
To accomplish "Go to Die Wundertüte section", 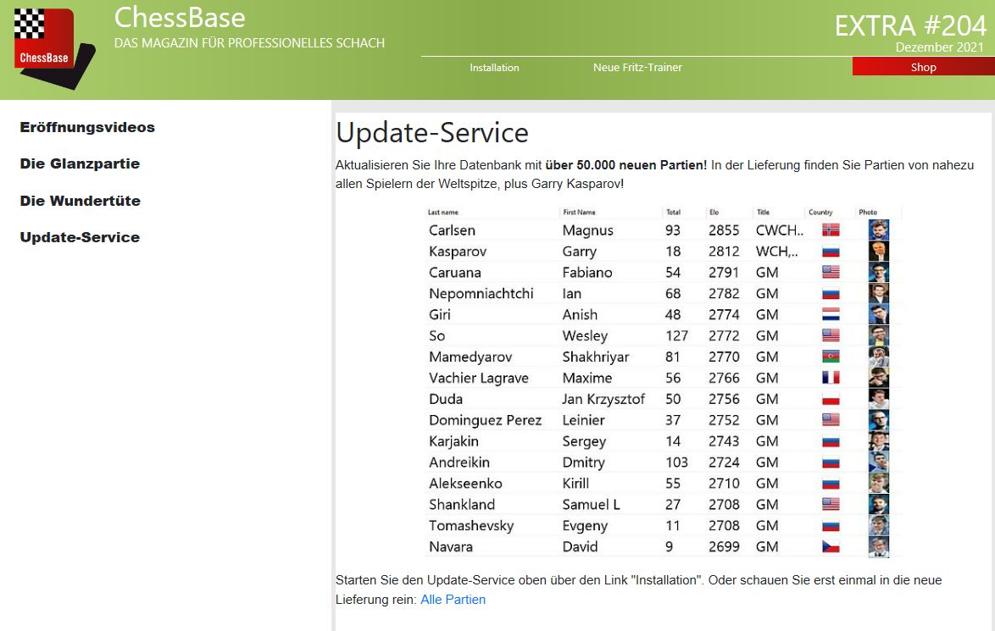I will point(80,202).
